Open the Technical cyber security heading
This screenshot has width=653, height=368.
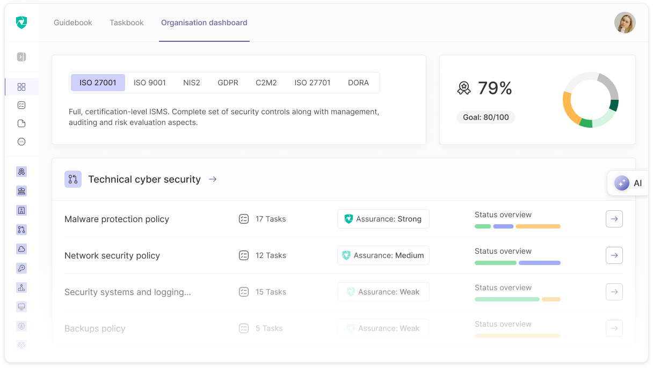pyautogui.click(x=144, y=179)
